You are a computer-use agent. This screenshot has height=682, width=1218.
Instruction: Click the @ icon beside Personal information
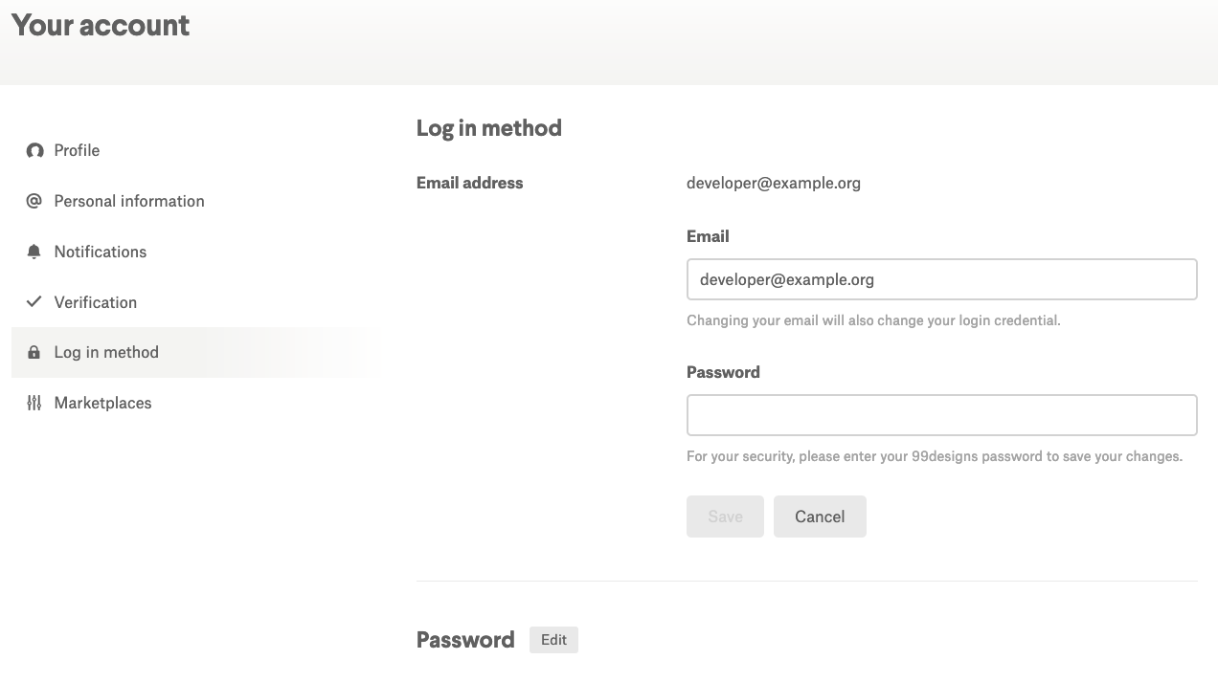tap(34, 201)
